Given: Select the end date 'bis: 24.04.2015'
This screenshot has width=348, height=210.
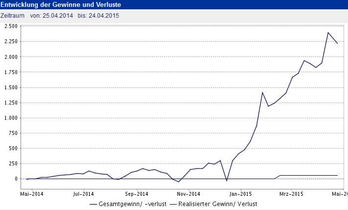Looking at the screenshot, I should pyautogui.click(x=99, y=16).
